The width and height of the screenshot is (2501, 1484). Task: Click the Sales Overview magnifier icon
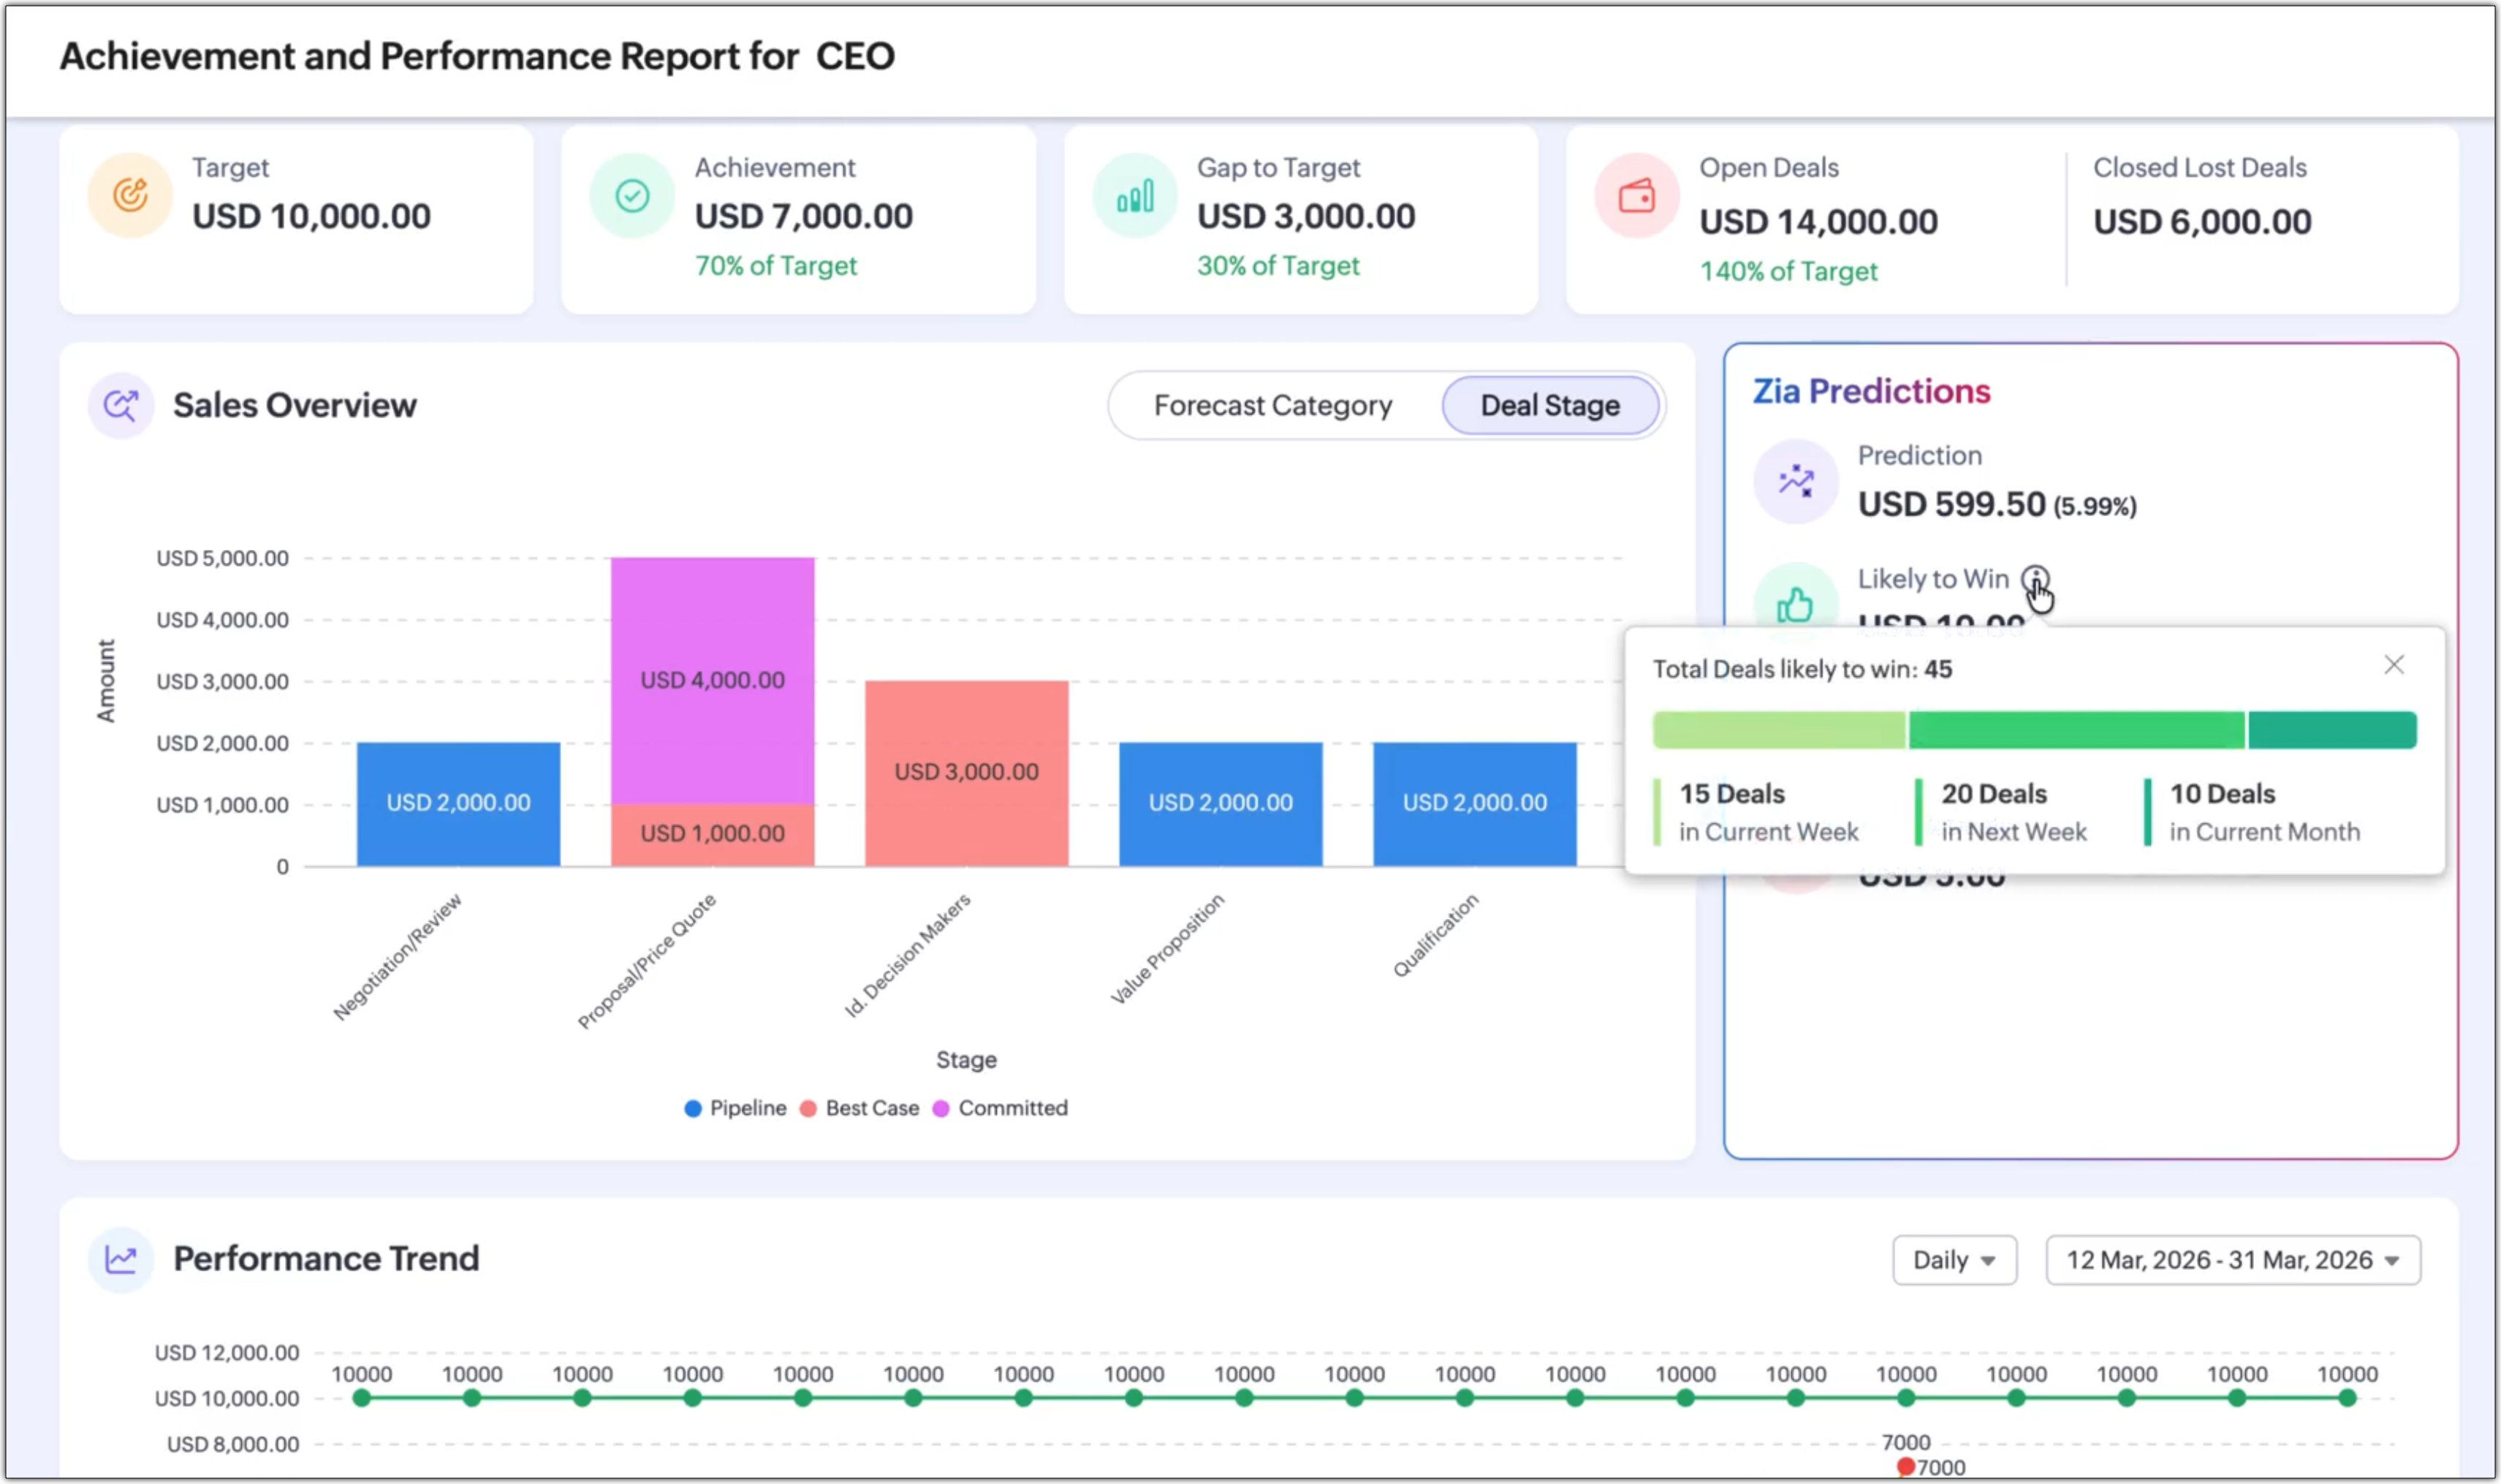tap(121, 405)
